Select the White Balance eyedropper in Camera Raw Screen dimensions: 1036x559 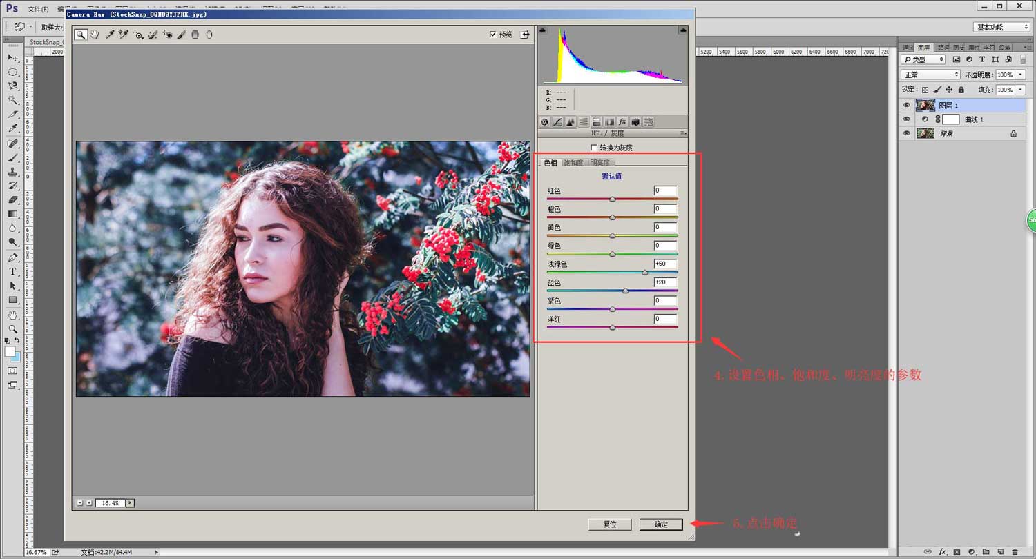pyautogui.click(x=110, y=35)
